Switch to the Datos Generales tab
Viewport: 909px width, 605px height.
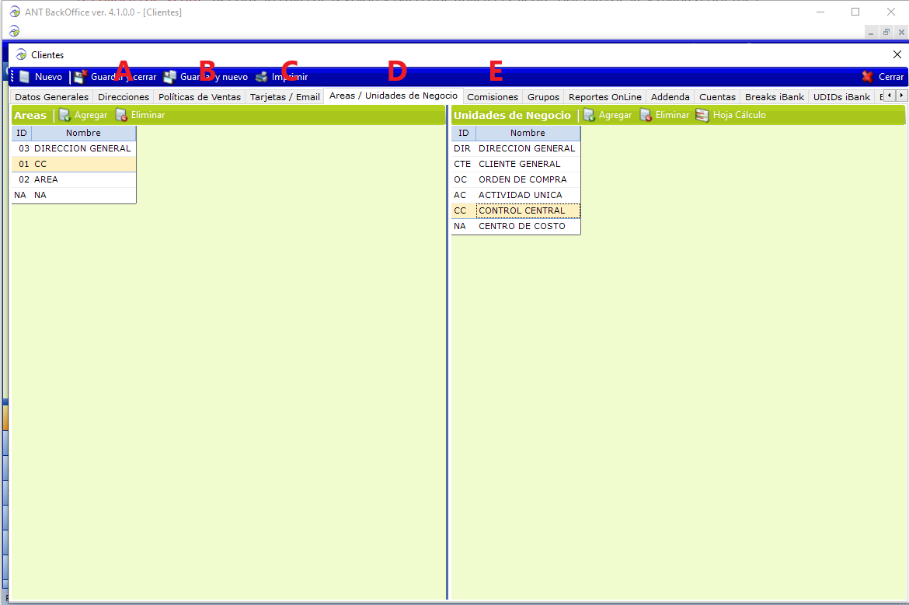52,97
